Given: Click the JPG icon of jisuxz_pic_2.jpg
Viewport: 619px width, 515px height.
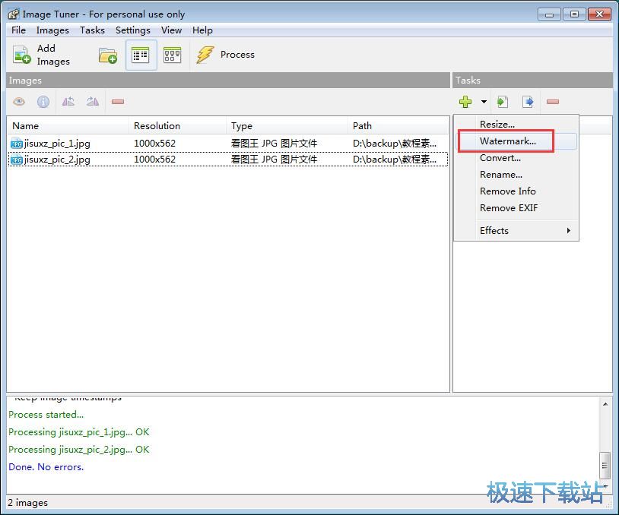Looking at the screenshot, I should click(17, 160).
